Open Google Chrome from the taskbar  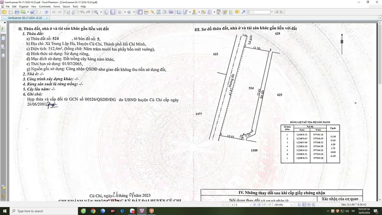93,211
